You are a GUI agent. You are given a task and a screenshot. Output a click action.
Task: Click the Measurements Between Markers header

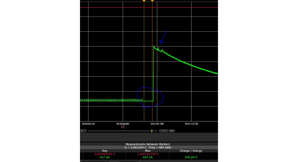coord(148,144)
